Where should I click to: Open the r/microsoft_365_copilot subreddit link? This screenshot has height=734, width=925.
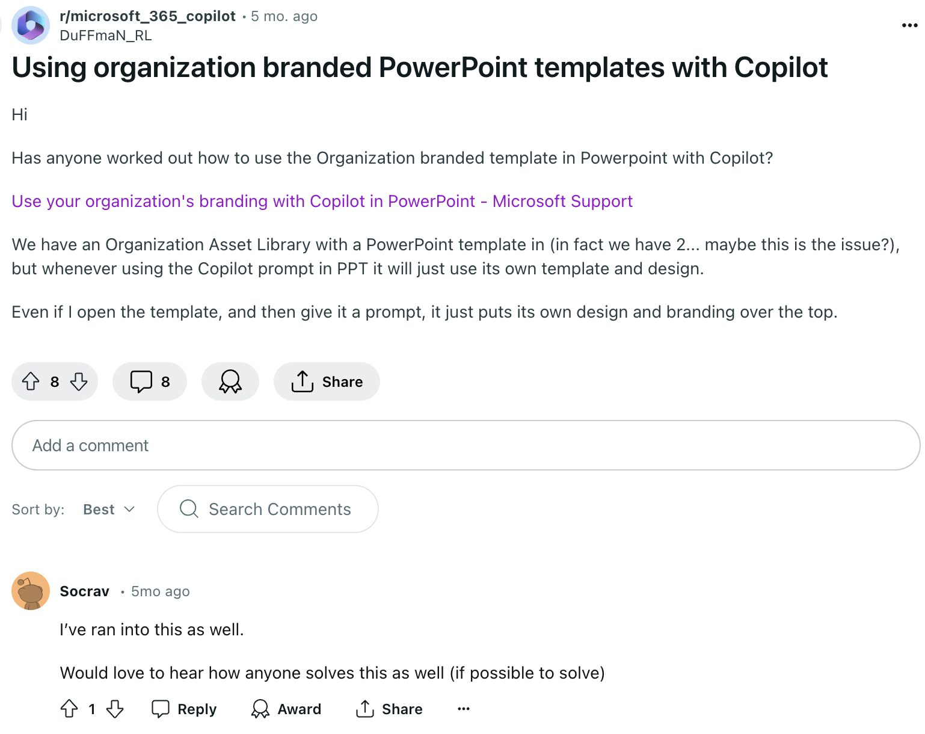pyautogui.click(x=148, y=16)
